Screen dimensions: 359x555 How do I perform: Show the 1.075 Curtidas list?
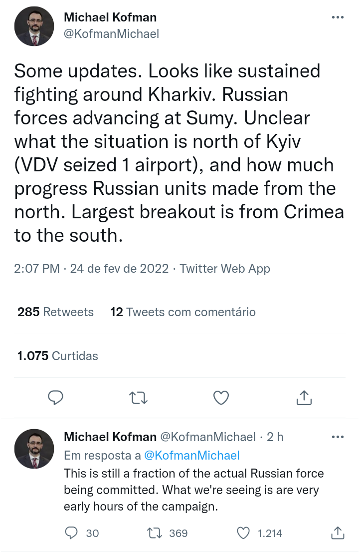(58, 356)
